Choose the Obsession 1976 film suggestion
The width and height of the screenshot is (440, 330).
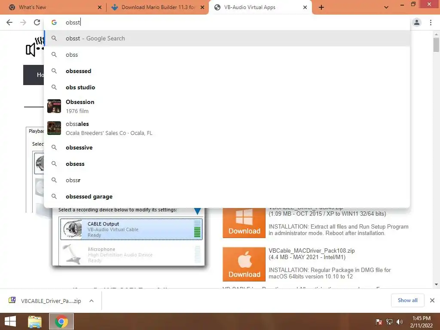[227, 107]
